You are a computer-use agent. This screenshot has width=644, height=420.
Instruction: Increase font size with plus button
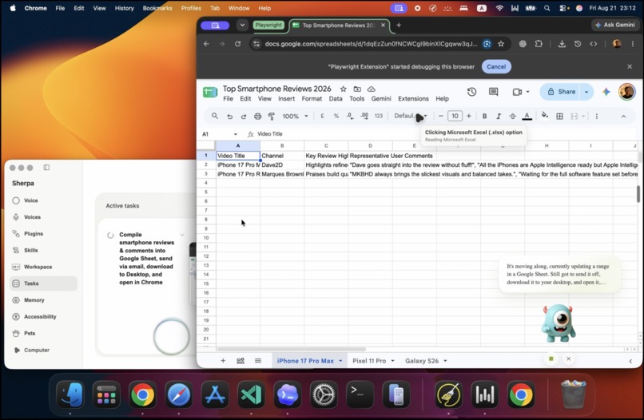pos(469,117)
